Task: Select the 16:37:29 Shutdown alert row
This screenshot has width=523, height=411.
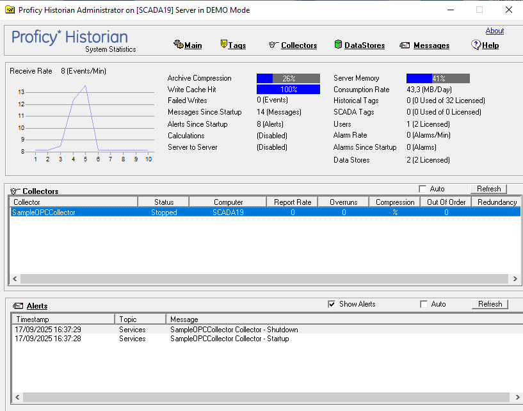Action: point(268,330)
